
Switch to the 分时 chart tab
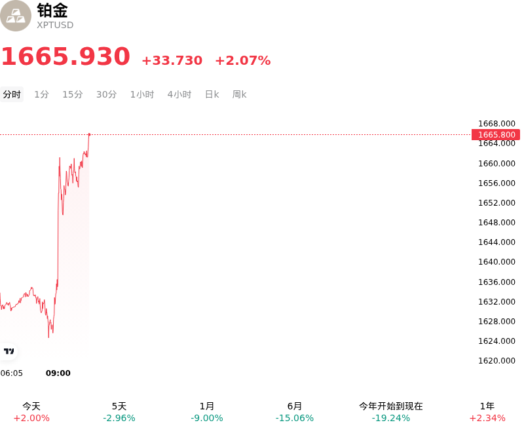pyautogui.click(x=12, y=94)
